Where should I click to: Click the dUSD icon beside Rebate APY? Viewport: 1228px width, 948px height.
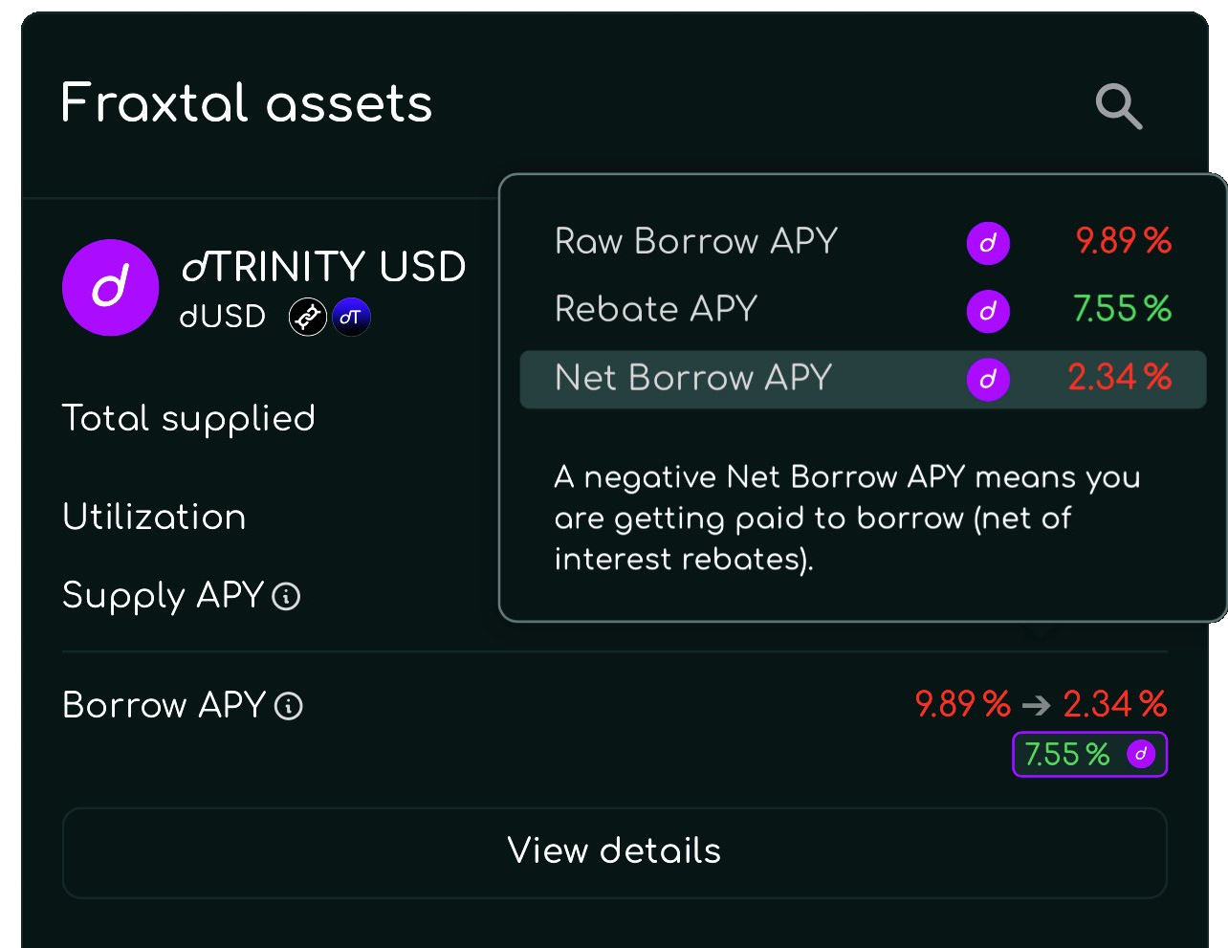point(988,311)
